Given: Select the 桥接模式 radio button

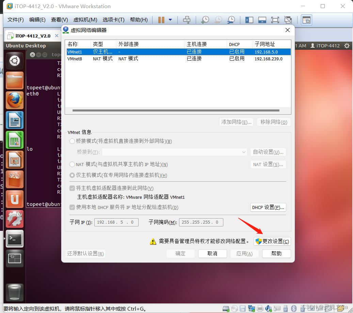Looking at the screenshot, I should click(72, 141).
